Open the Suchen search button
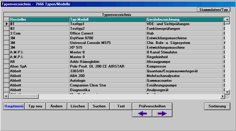 99,106
